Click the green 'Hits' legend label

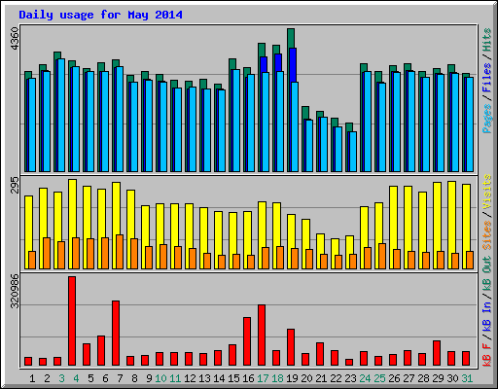tap(486, 40)
